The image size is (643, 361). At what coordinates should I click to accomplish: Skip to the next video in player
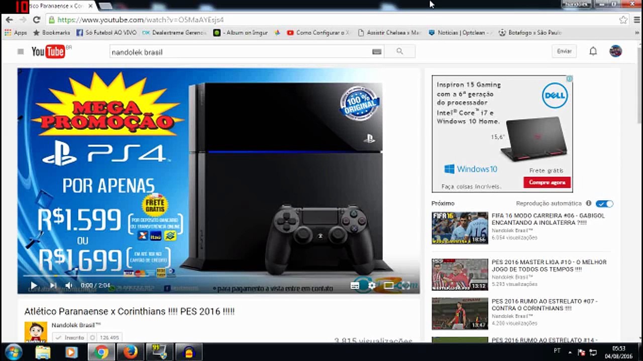point(53,285)
